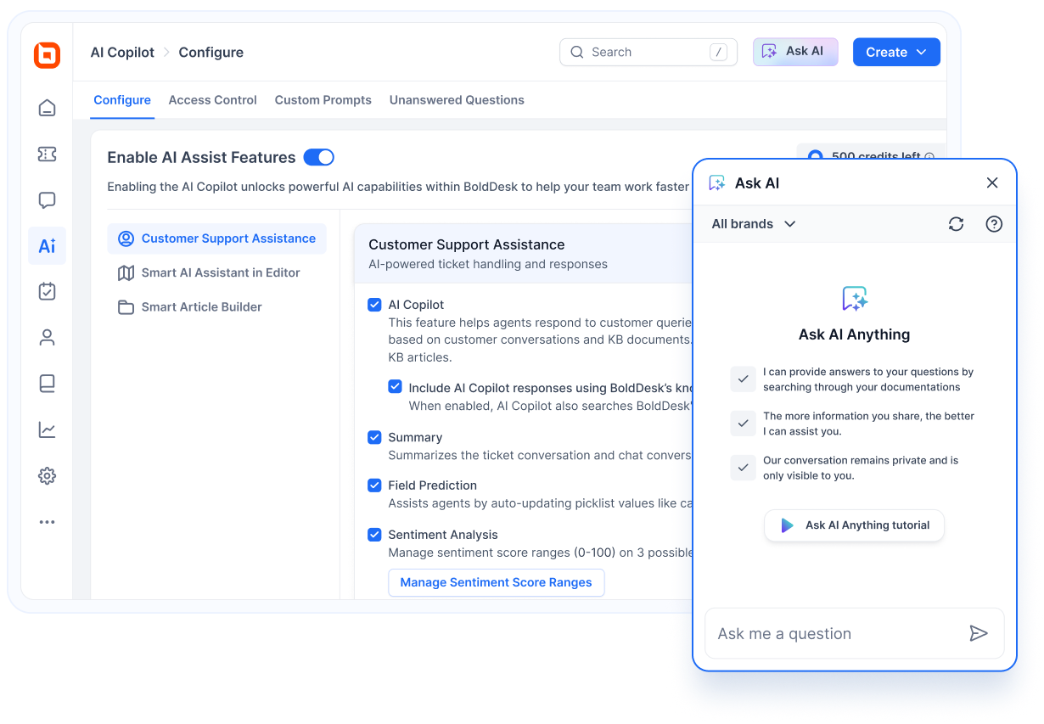Open the Tickets sidebar icon
This screenshot has width=1044, height=724.
coord(48,154)
